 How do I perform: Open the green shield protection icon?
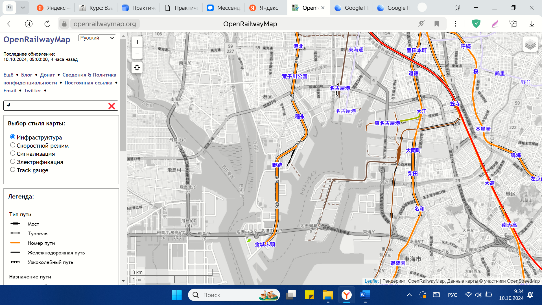pyautogui.click(x=476, y=24)
